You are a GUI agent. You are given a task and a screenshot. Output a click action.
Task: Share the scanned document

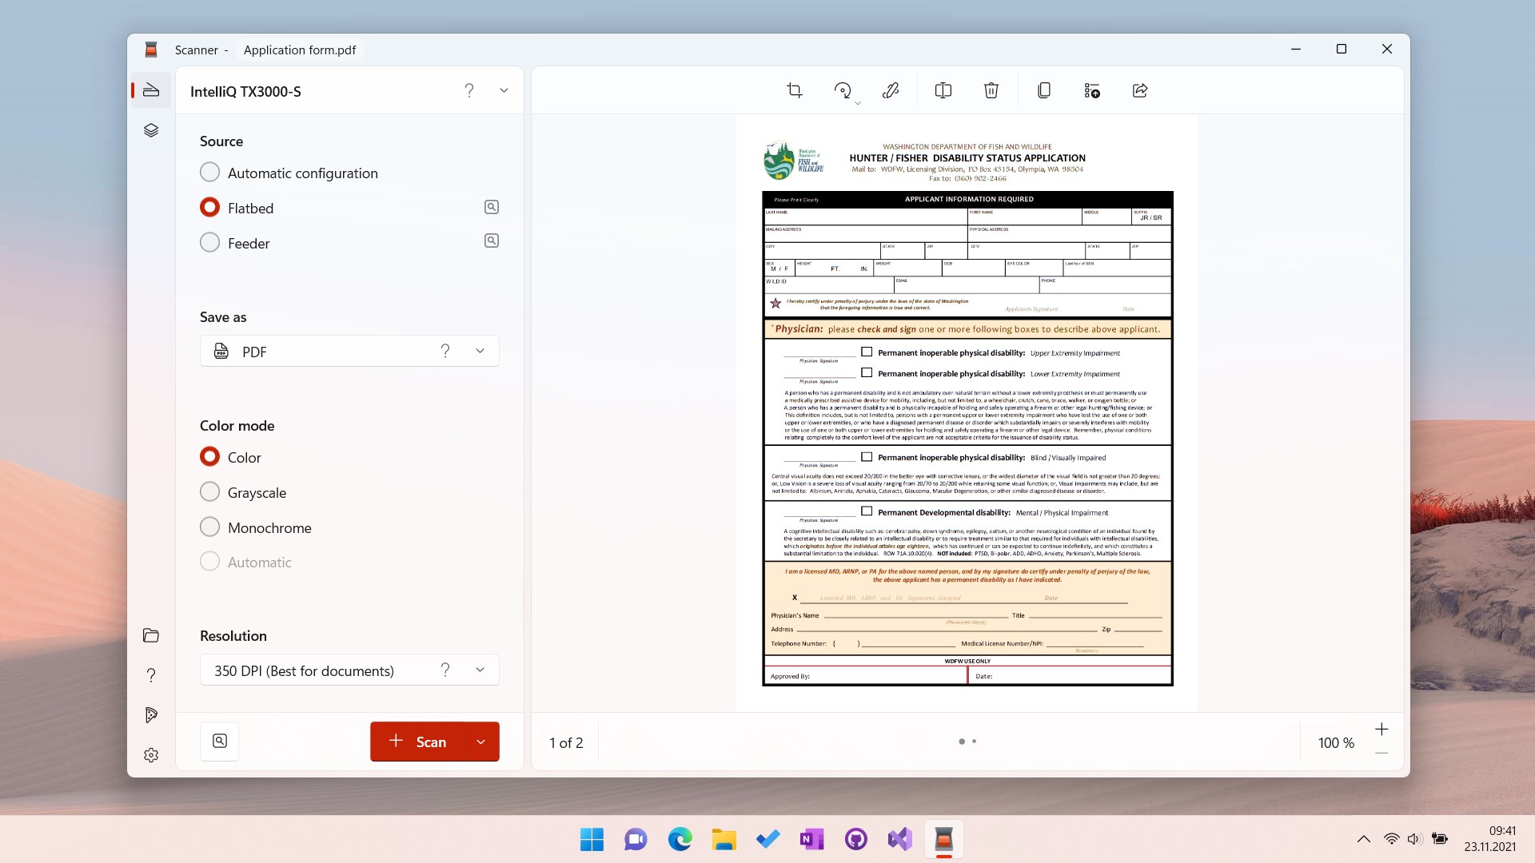pos(1139,90)
